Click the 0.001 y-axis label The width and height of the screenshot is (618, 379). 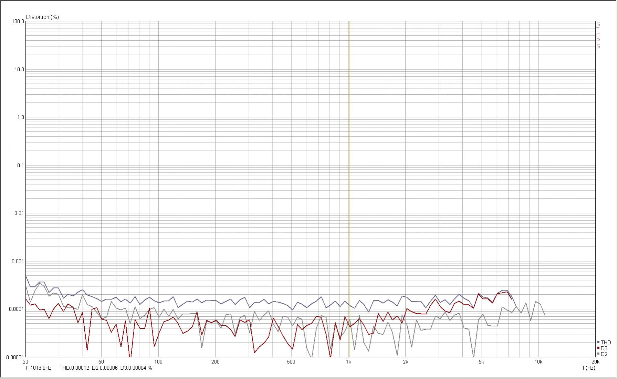tap(18, 261)
